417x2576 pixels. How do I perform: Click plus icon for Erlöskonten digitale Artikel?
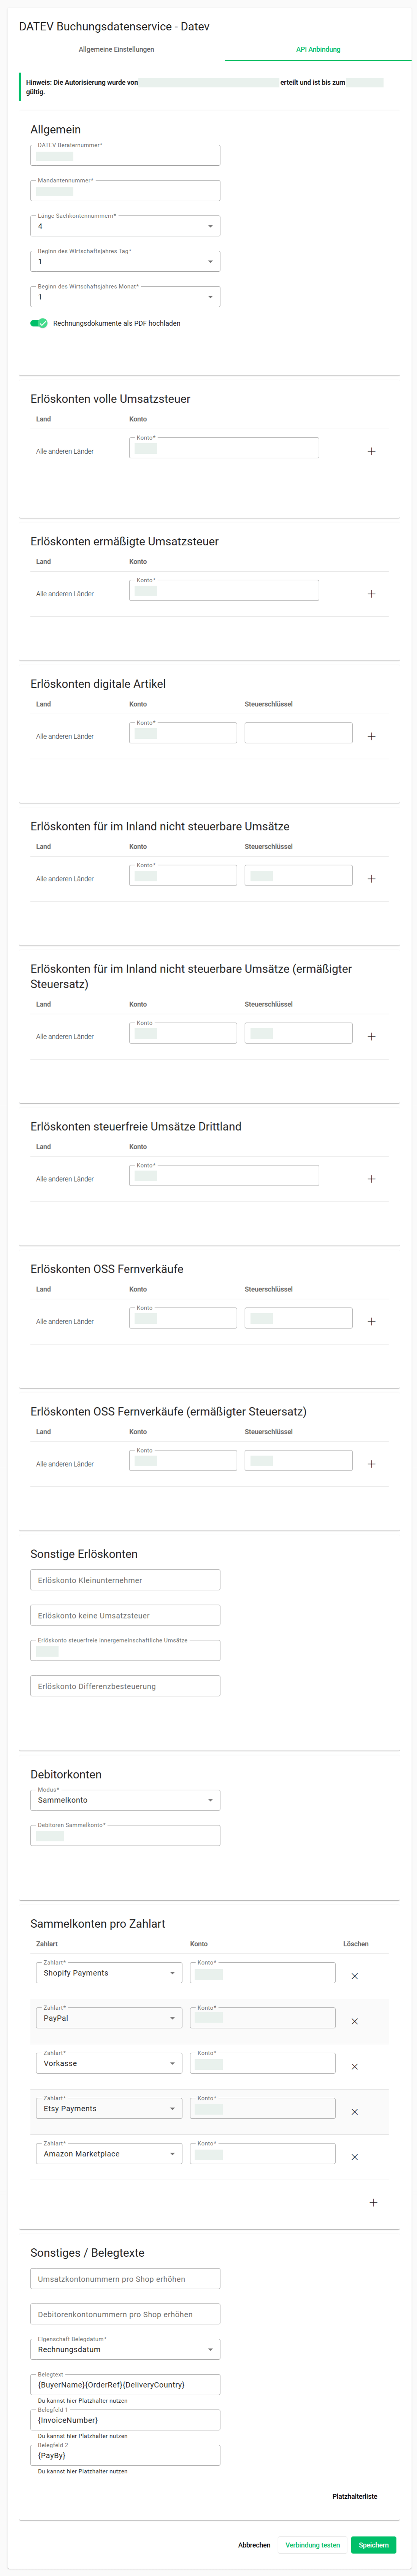[x=371, y=736]
